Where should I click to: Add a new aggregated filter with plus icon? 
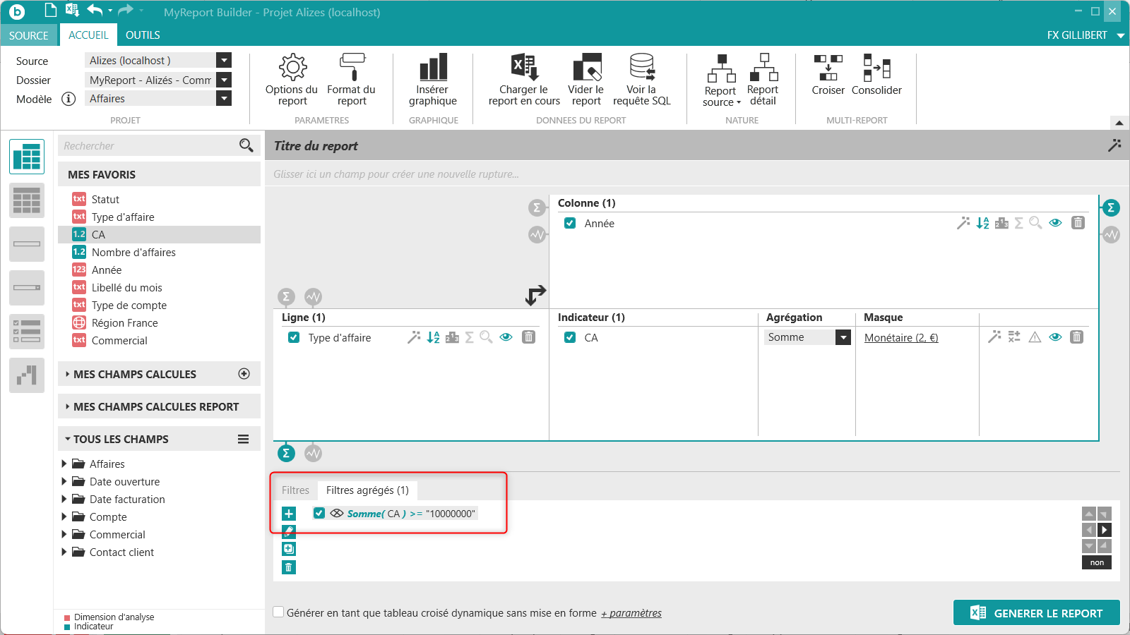coord(289,514)
